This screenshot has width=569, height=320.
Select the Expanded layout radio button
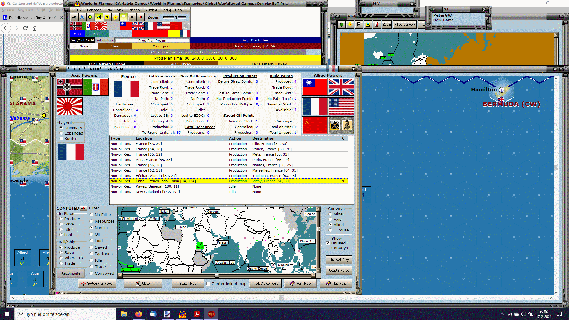pos(61,133)
